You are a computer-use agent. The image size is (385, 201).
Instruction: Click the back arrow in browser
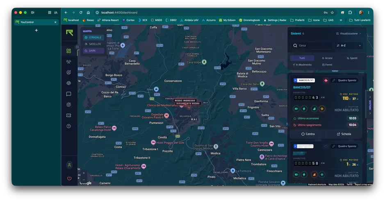pyautogui.click(x=66, y=13)
